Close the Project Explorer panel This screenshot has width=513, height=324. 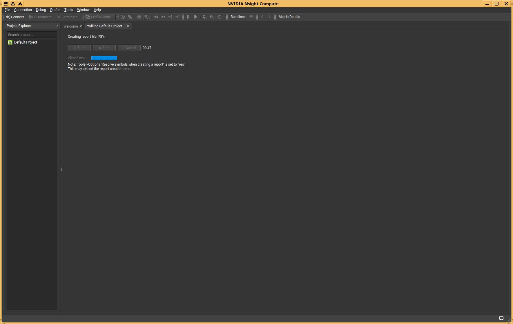click(x=57, y=26)
